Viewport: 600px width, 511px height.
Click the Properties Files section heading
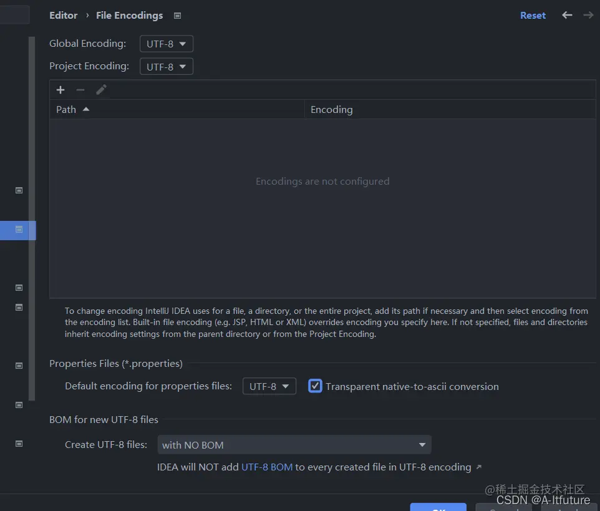[116, 363]
